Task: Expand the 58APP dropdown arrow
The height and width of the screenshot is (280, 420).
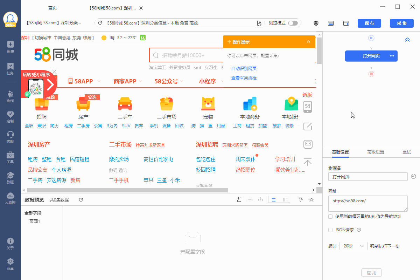Action: [x=99, y=81]
